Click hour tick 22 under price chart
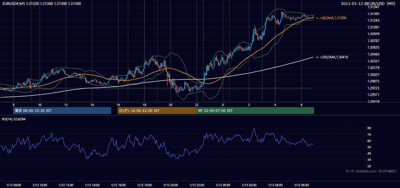The image size is (400, 188). coord(197,105)
